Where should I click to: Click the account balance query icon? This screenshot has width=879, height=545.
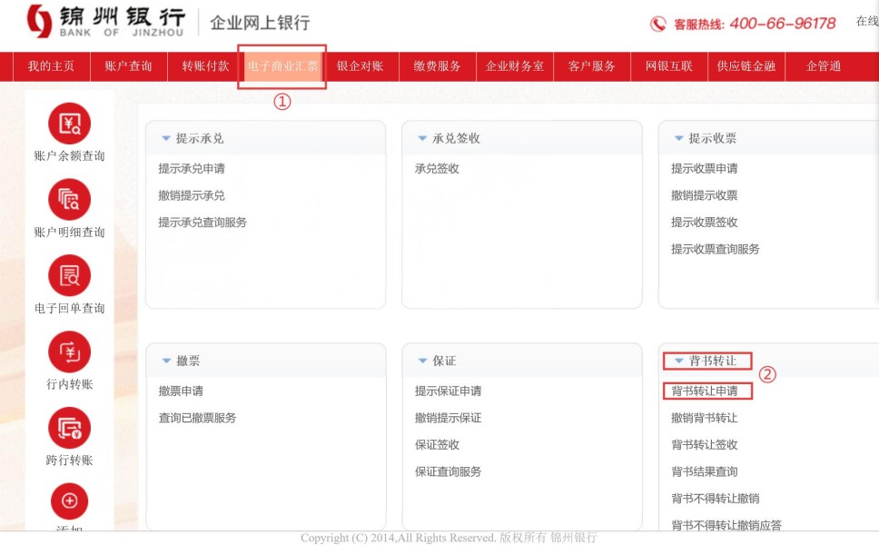pos(69,124)
